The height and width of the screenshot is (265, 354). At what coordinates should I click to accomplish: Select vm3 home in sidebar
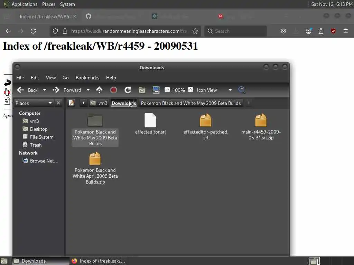(34, 121)
